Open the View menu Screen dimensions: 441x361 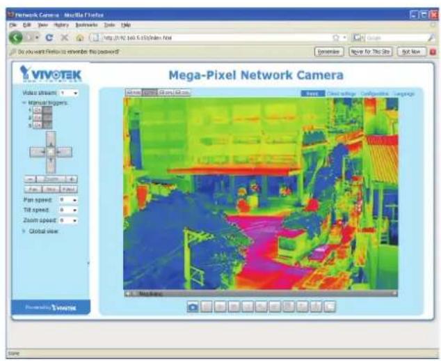coord(42,25)
